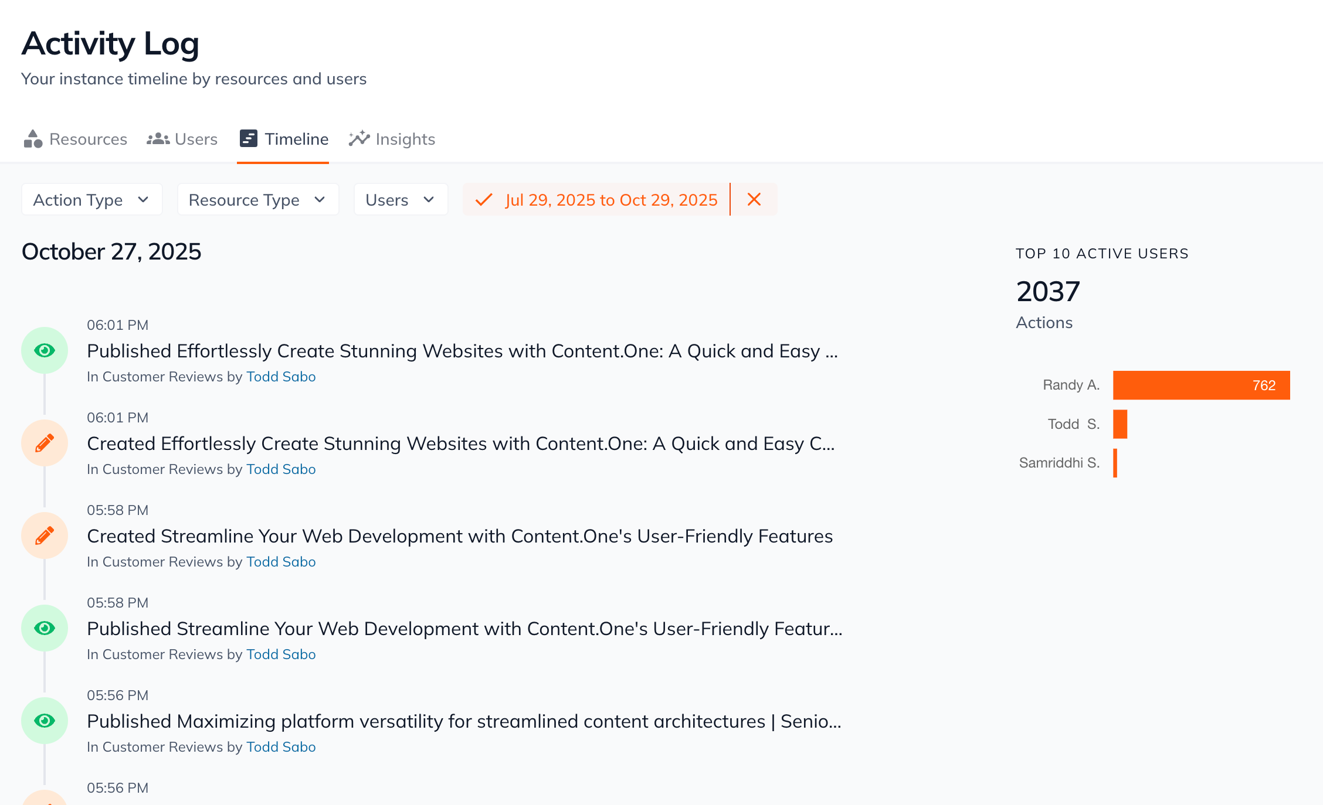This screenshot has width=1323, height=805.
Task: Open the Users filter dropdown
Action: (x=401, y=200)
